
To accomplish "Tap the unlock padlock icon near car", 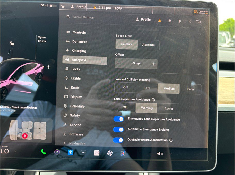I will [12, 43].
